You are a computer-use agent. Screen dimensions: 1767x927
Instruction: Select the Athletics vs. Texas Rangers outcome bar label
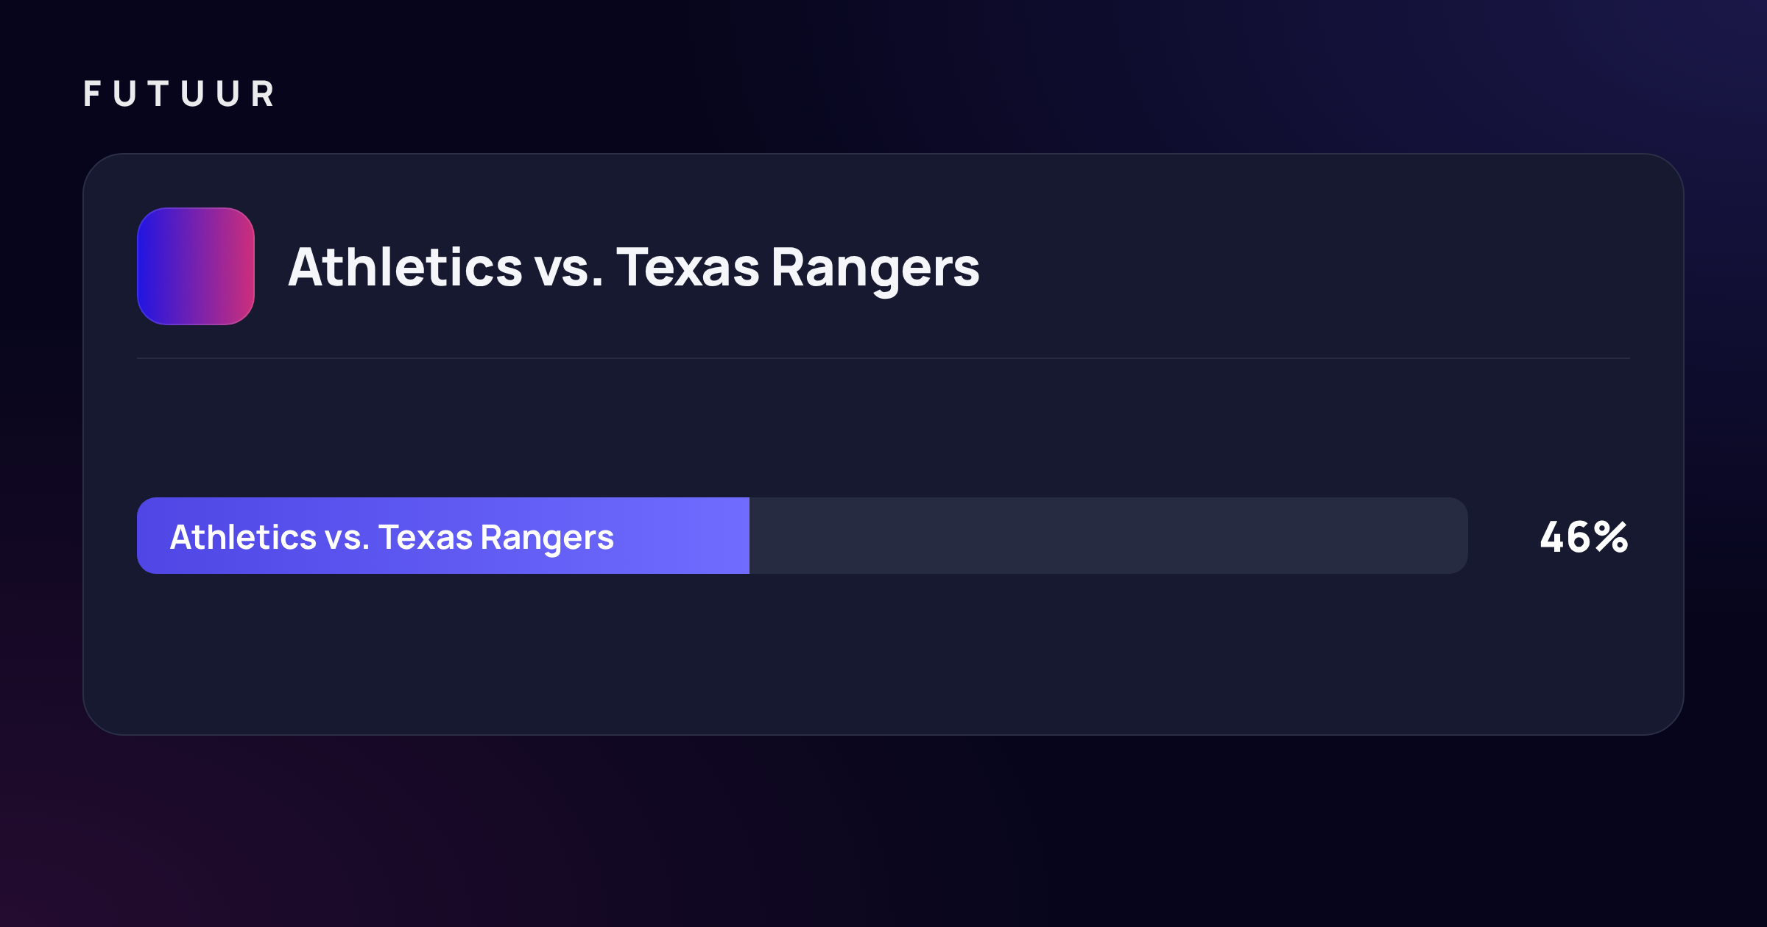tap(392, 537)
